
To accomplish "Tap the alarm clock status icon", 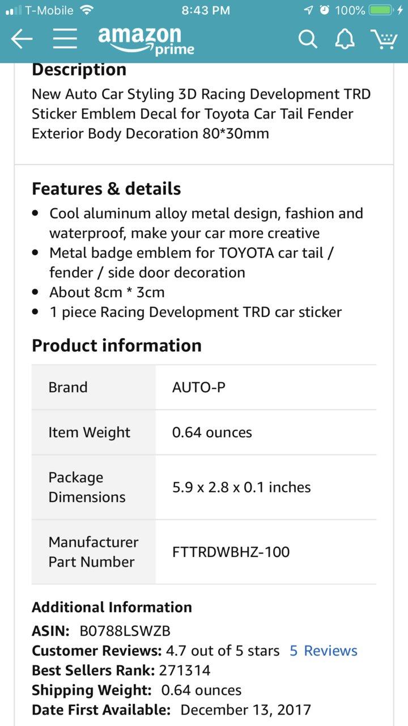I will pos(325,10).
